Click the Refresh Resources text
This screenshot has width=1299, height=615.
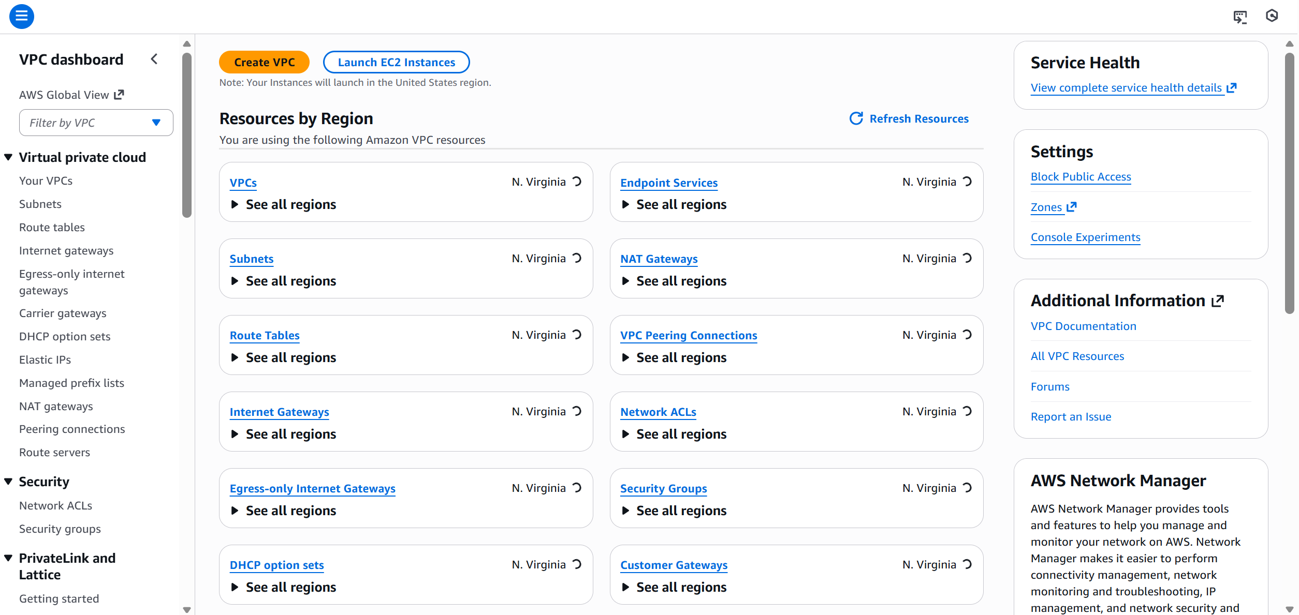point(919,119)
